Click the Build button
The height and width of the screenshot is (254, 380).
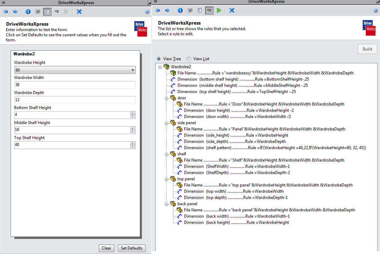[367, 49]
